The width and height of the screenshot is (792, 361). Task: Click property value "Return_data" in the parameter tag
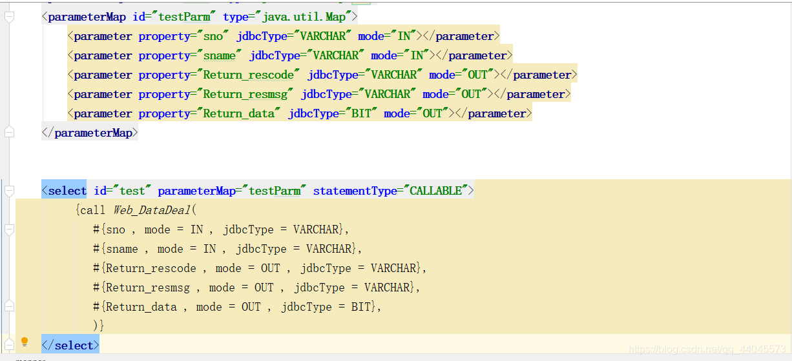239,113
